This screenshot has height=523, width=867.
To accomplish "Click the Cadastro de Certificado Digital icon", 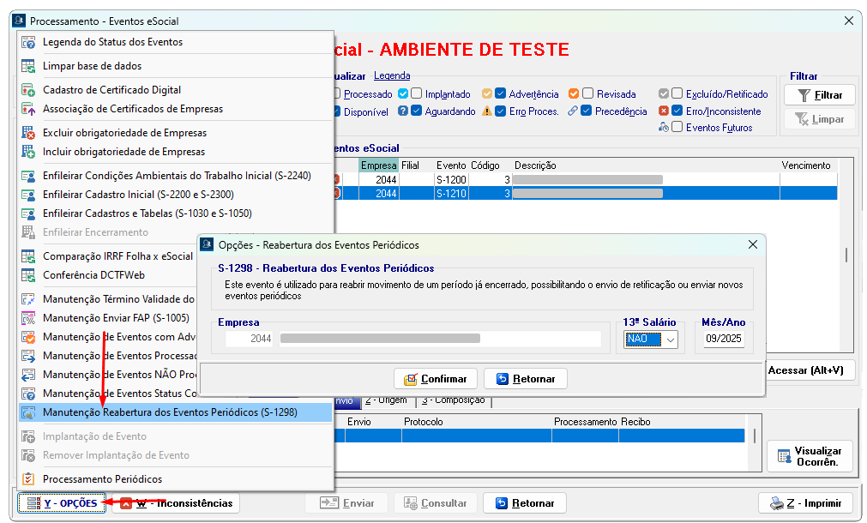I will click(x=28, y=90).
